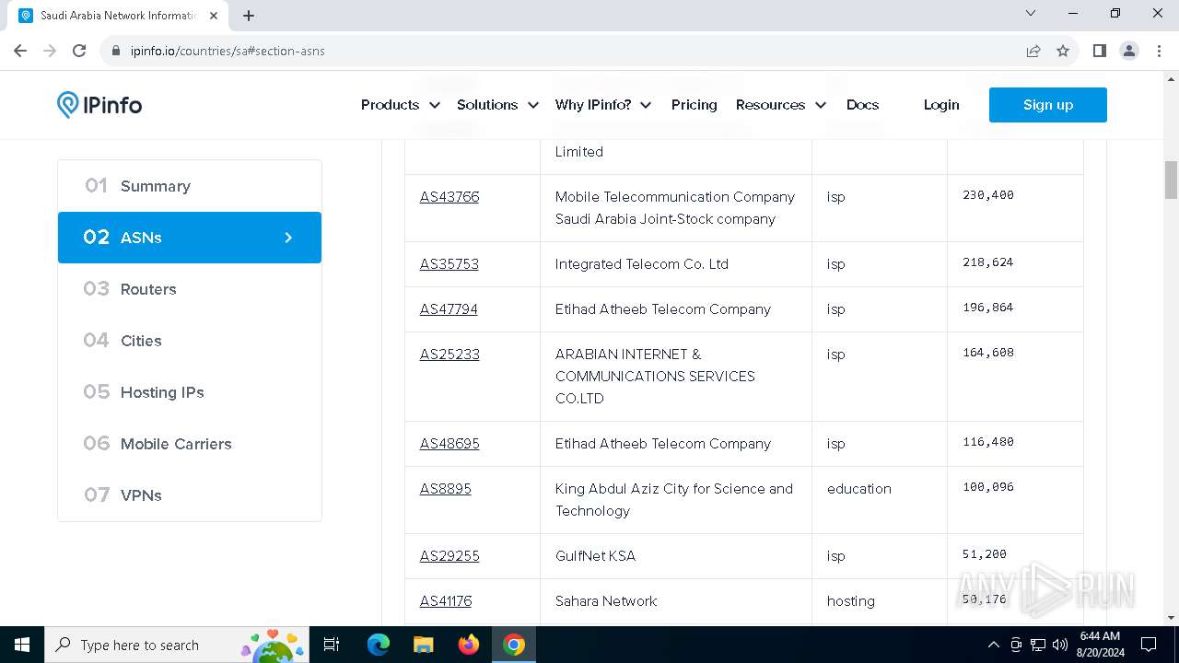Open the Windows Start menu

click(x=22, y=645)
